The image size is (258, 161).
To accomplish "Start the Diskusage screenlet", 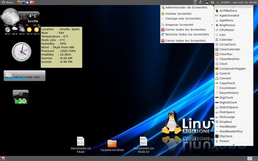I will coord(234,117).
